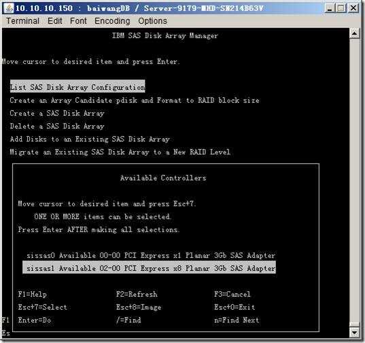Minimize the terminal window
The width and height of the screenshot is (365, 343).
click(x=330, y=8)
